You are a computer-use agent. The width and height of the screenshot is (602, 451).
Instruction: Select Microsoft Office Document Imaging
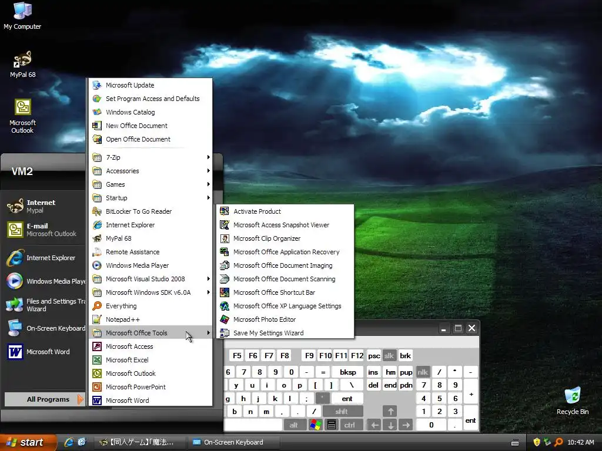(285, 265)
